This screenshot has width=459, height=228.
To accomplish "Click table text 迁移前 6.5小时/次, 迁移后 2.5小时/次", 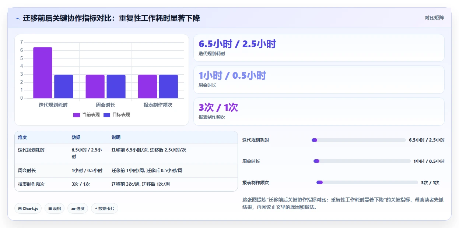I will click(149, 150).
